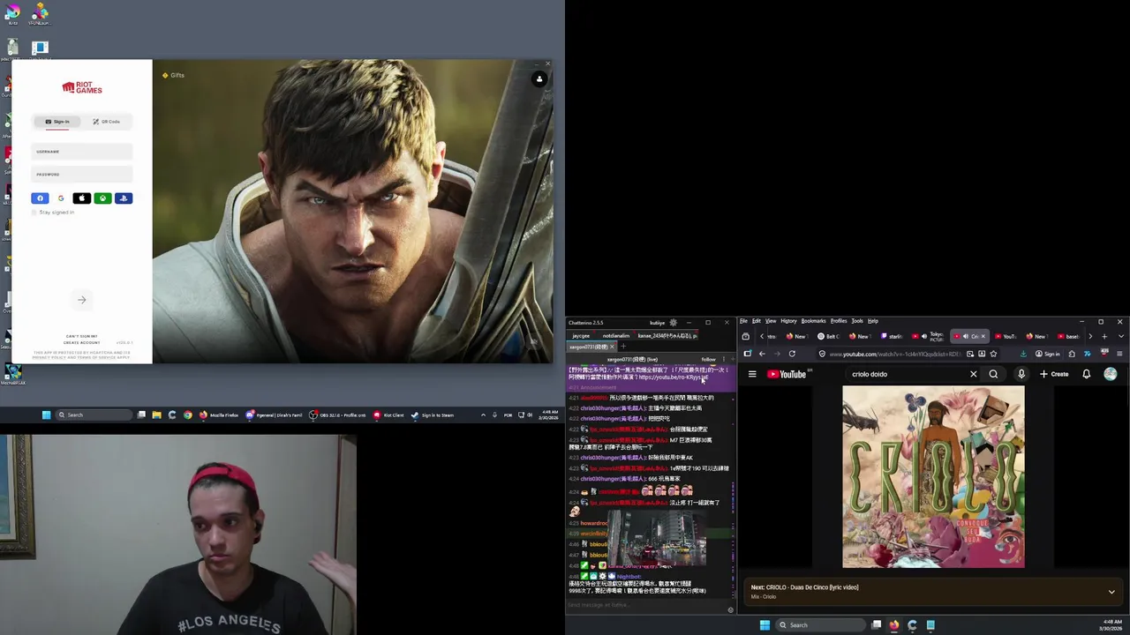Click the YouTube Create button
The height and width of the screenshot is (635, 1130).
click(1054, 374)
